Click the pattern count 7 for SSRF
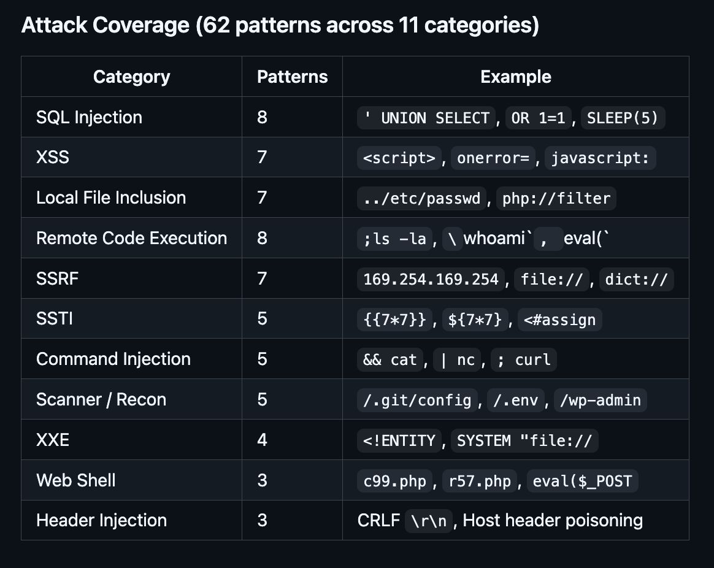 (x=262, y=278)
